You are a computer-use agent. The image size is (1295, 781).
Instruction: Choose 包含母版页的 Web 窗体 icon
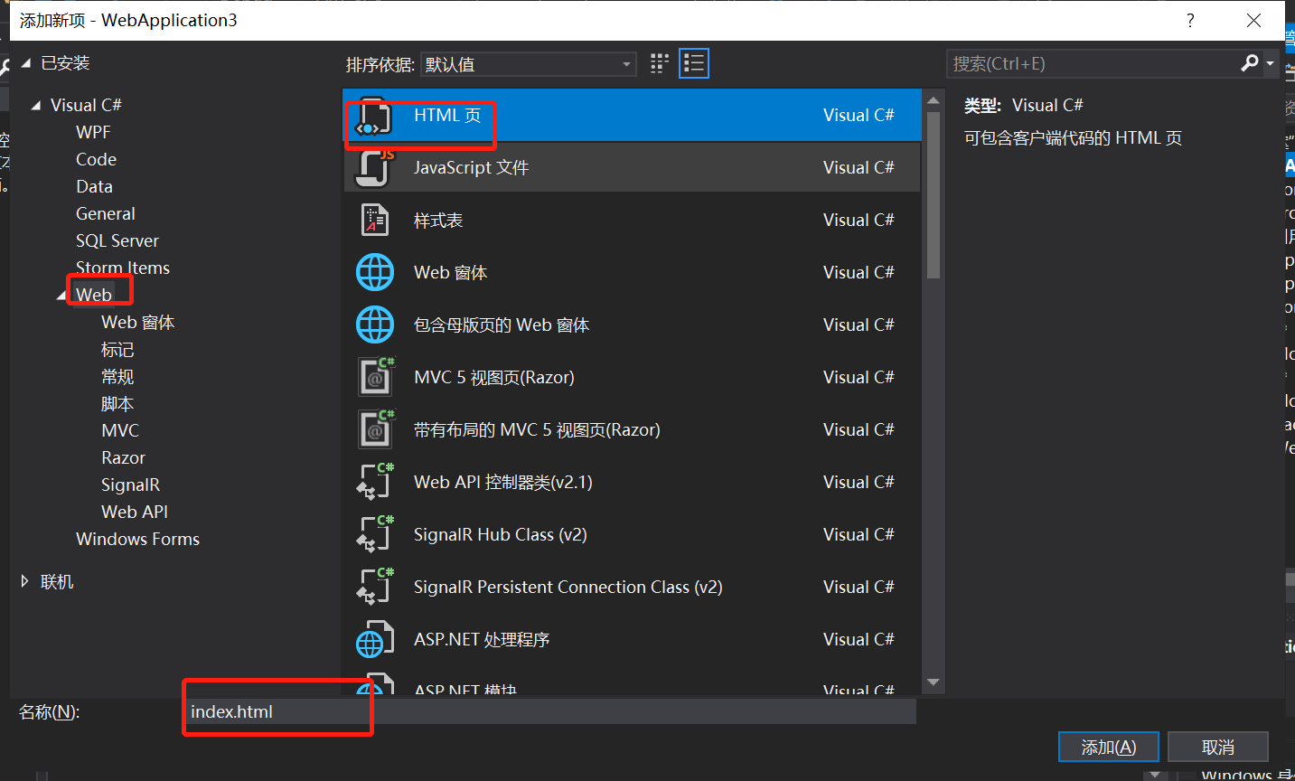tap(375, 325)
